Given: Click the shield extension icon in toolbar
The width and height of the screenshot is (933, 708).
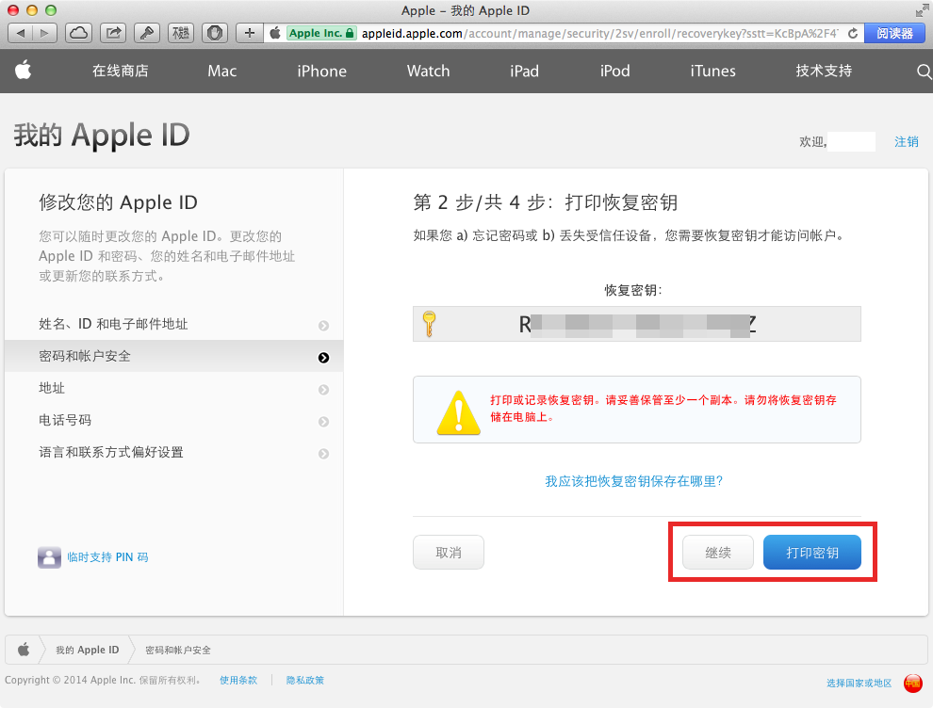Looking at the screenshot, I should click(x=215, y=33).
